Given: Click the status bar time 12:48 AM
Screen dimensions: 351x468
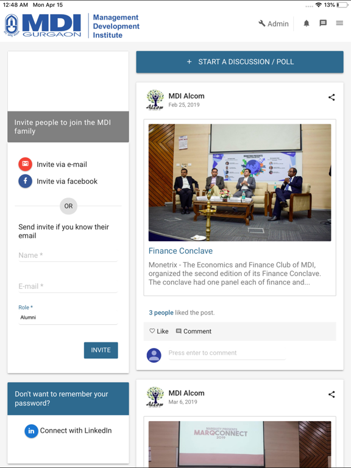Looking at the screenshot, I should coord(15,5).
